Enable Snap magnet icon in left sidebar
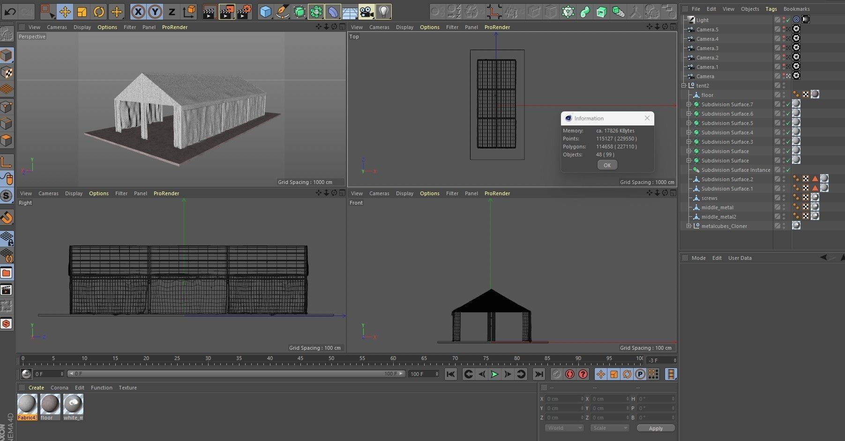This screenshot has width=845, height=441. tap(7, 218)
